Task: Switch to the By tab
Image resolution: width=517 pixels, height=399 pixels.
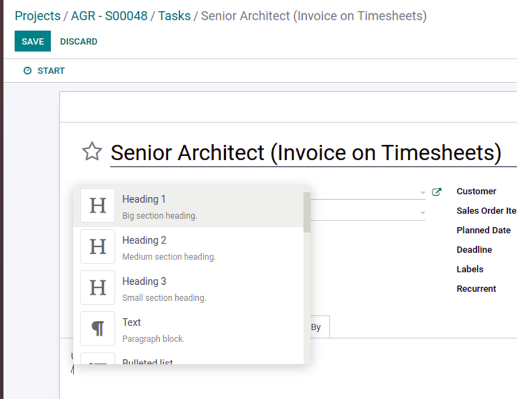Action: [x=315, y=327]
